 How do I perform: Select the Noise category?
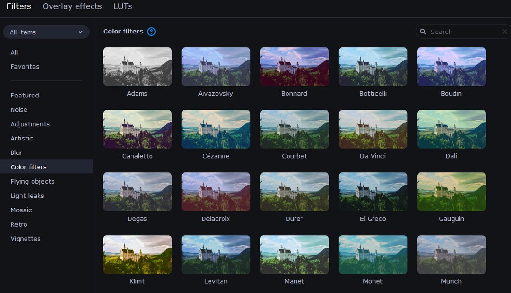click(19, 109)
